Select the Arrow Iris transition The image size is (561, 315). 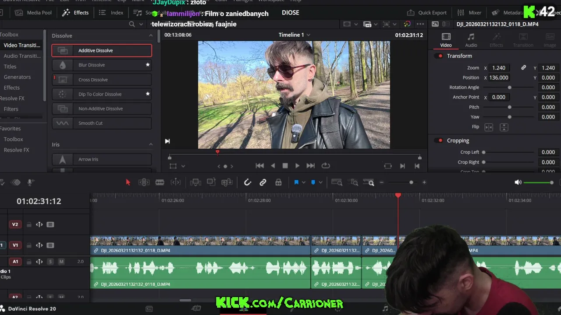[x=102, y=159]
